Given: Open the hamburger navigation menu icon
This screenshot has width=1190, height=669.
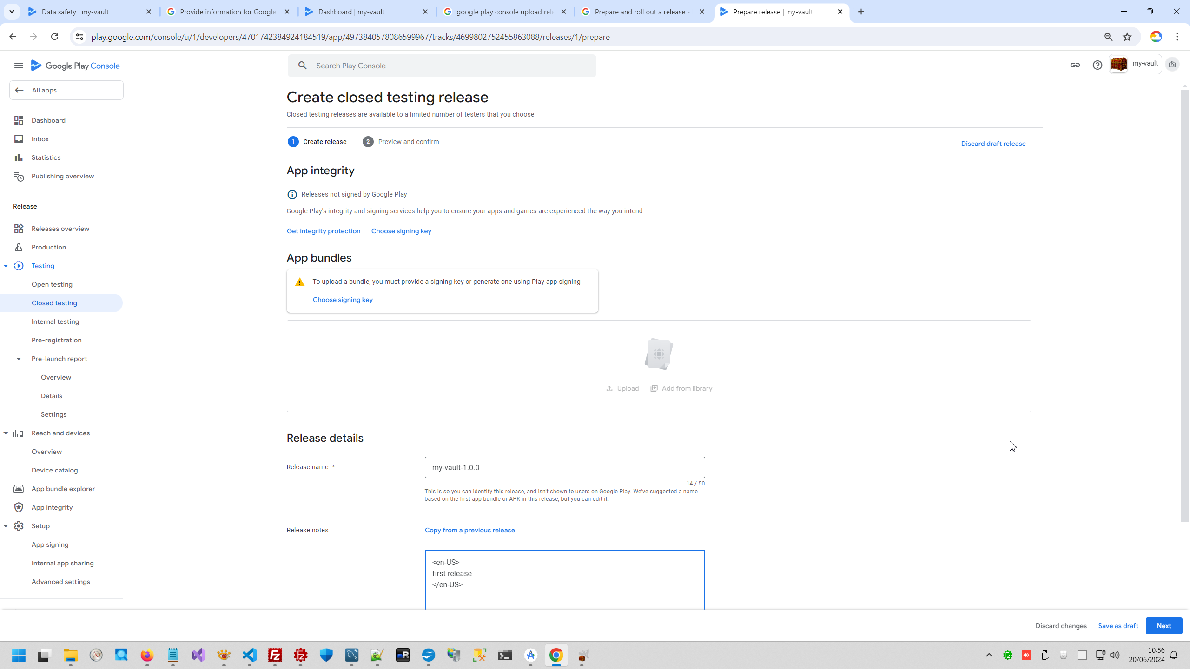Looking at the screenshot, I should [x=19, y=66].
